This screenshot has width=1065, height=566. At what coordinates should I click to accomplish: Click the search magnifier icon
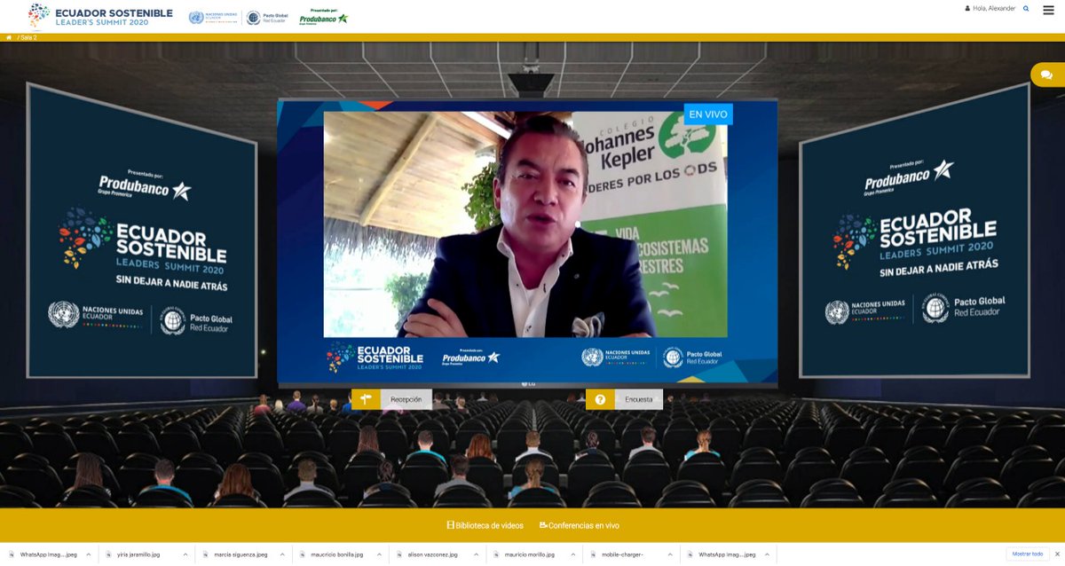tap(1026, 9)
